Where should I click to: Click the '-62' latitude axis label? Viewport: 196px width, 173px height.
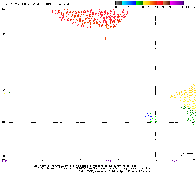point(2,34)
